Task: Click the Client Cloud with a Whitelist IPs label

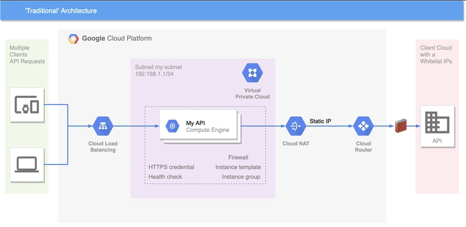Action: 436,54
